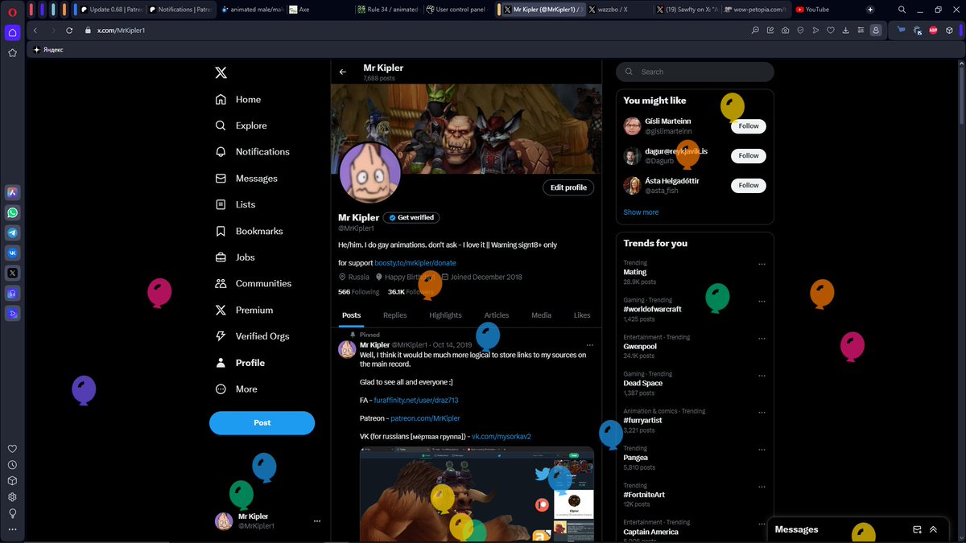Screen dimensions: 966x543
Task: View the 566 Following list
Action: [x=358, y=292]
